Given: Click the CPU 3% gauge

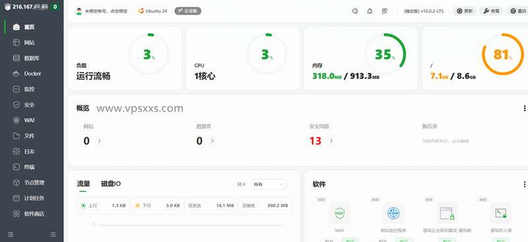Looking at the screenshot, I should coord(267,54).
